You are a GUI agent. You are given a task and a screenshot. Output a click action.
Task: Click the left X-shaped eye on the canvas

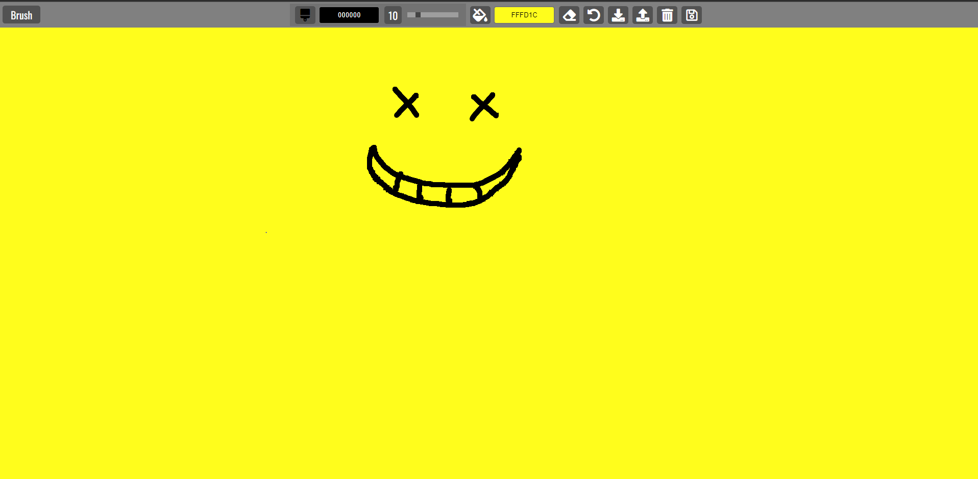pyautogui.click(x=406, y=103)
